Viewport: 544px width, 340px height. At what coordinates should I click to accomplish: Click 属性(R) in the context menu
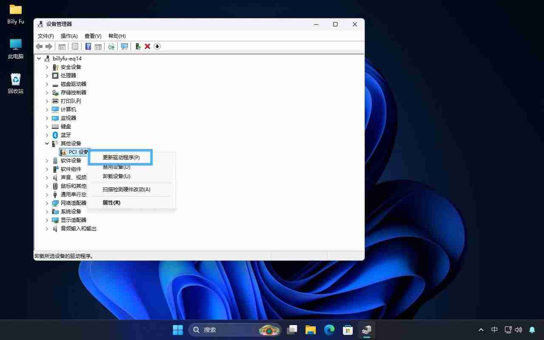[x=111, y=203]
